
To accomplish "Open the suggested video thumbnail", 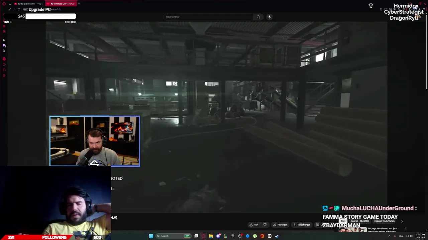I will (353, 229).
